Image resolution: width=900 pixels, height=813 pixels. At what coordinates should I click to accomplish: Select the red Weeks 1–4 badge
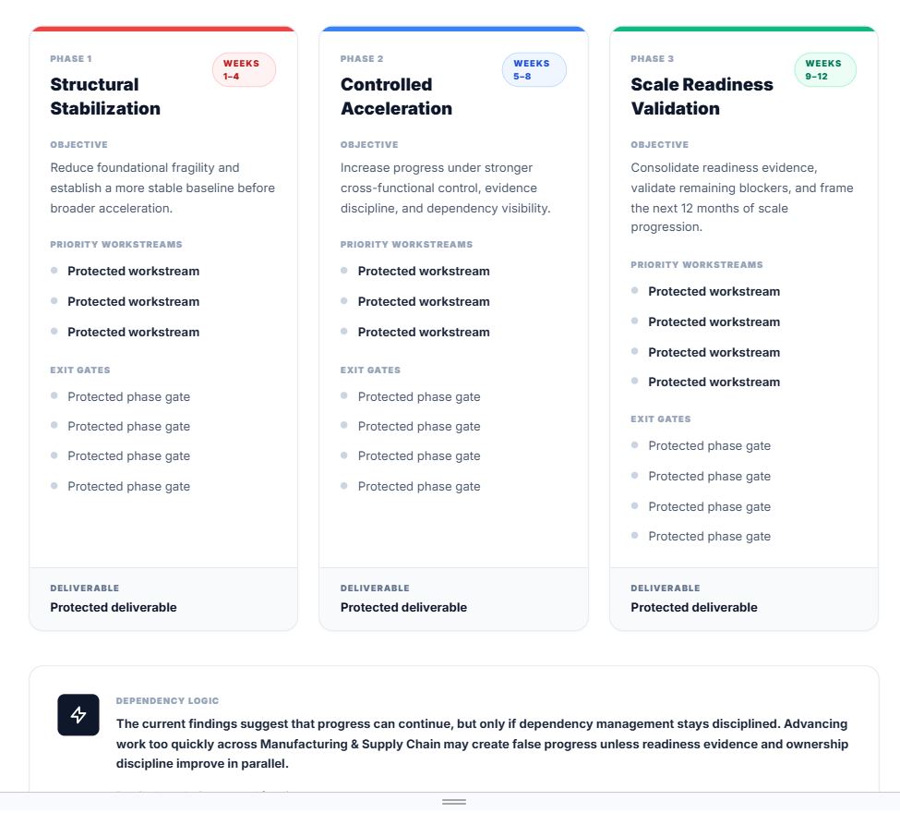(x=244, y=70)
